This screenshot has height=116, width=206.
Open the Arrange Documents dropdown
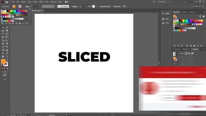point(67,2)
